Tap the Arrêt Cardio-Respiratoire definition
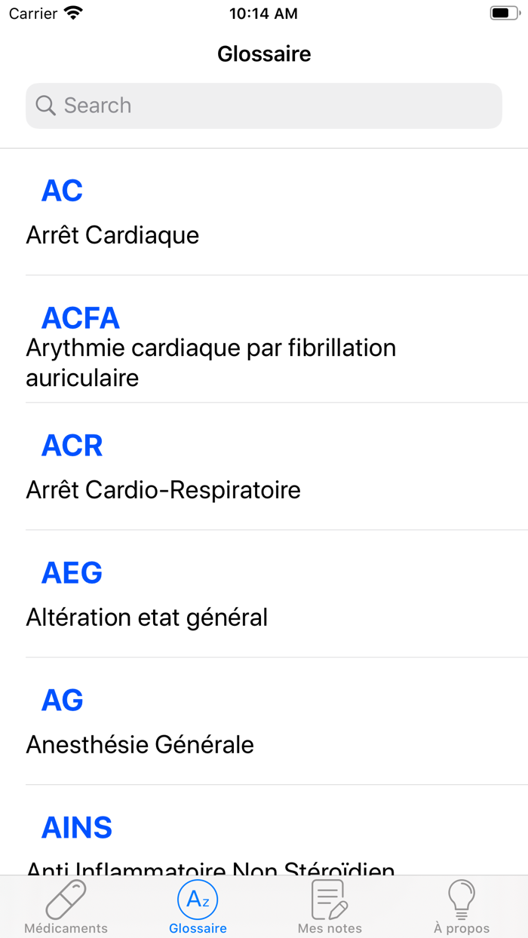Viewport: 528px width, 938px height. (163, 490)
